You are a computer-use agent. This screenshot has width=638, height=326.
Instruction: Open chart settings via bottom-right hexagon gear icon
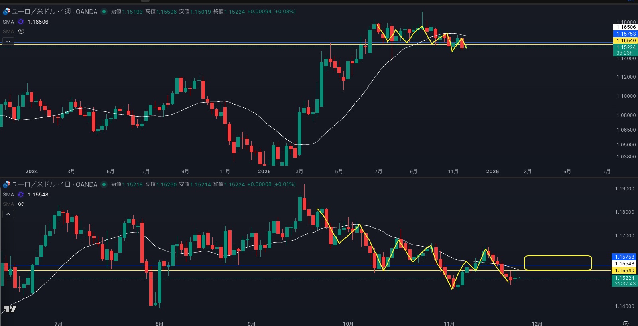(x=626, y=323)
